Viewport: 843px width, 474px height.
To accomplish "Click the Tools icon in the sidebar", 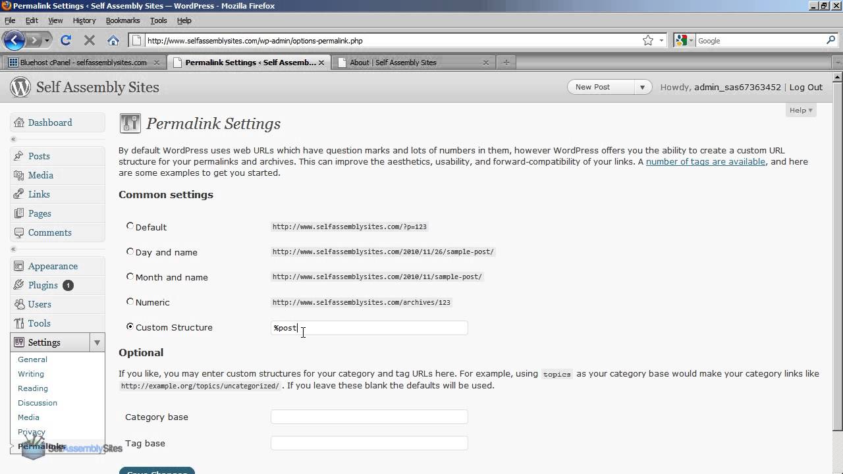I will [19, 323].
